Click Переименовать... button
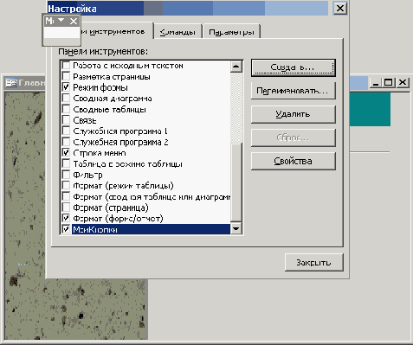This screenshot has height=345, width=413. pos(294,91)
